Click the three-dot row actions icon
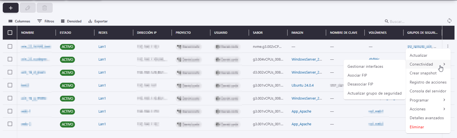 448,46
